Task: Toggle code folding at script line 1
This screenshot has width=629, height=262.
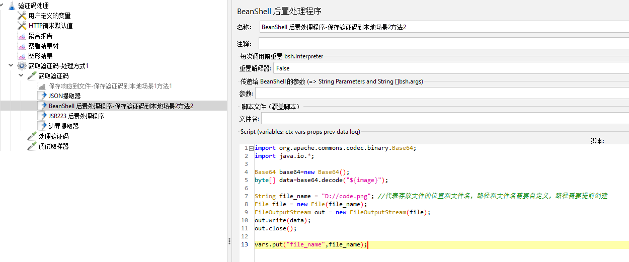Action: click(251, 148)
